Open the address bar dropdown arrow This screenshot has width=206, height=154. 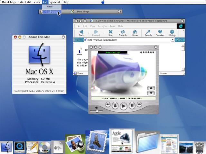[173, 40]
